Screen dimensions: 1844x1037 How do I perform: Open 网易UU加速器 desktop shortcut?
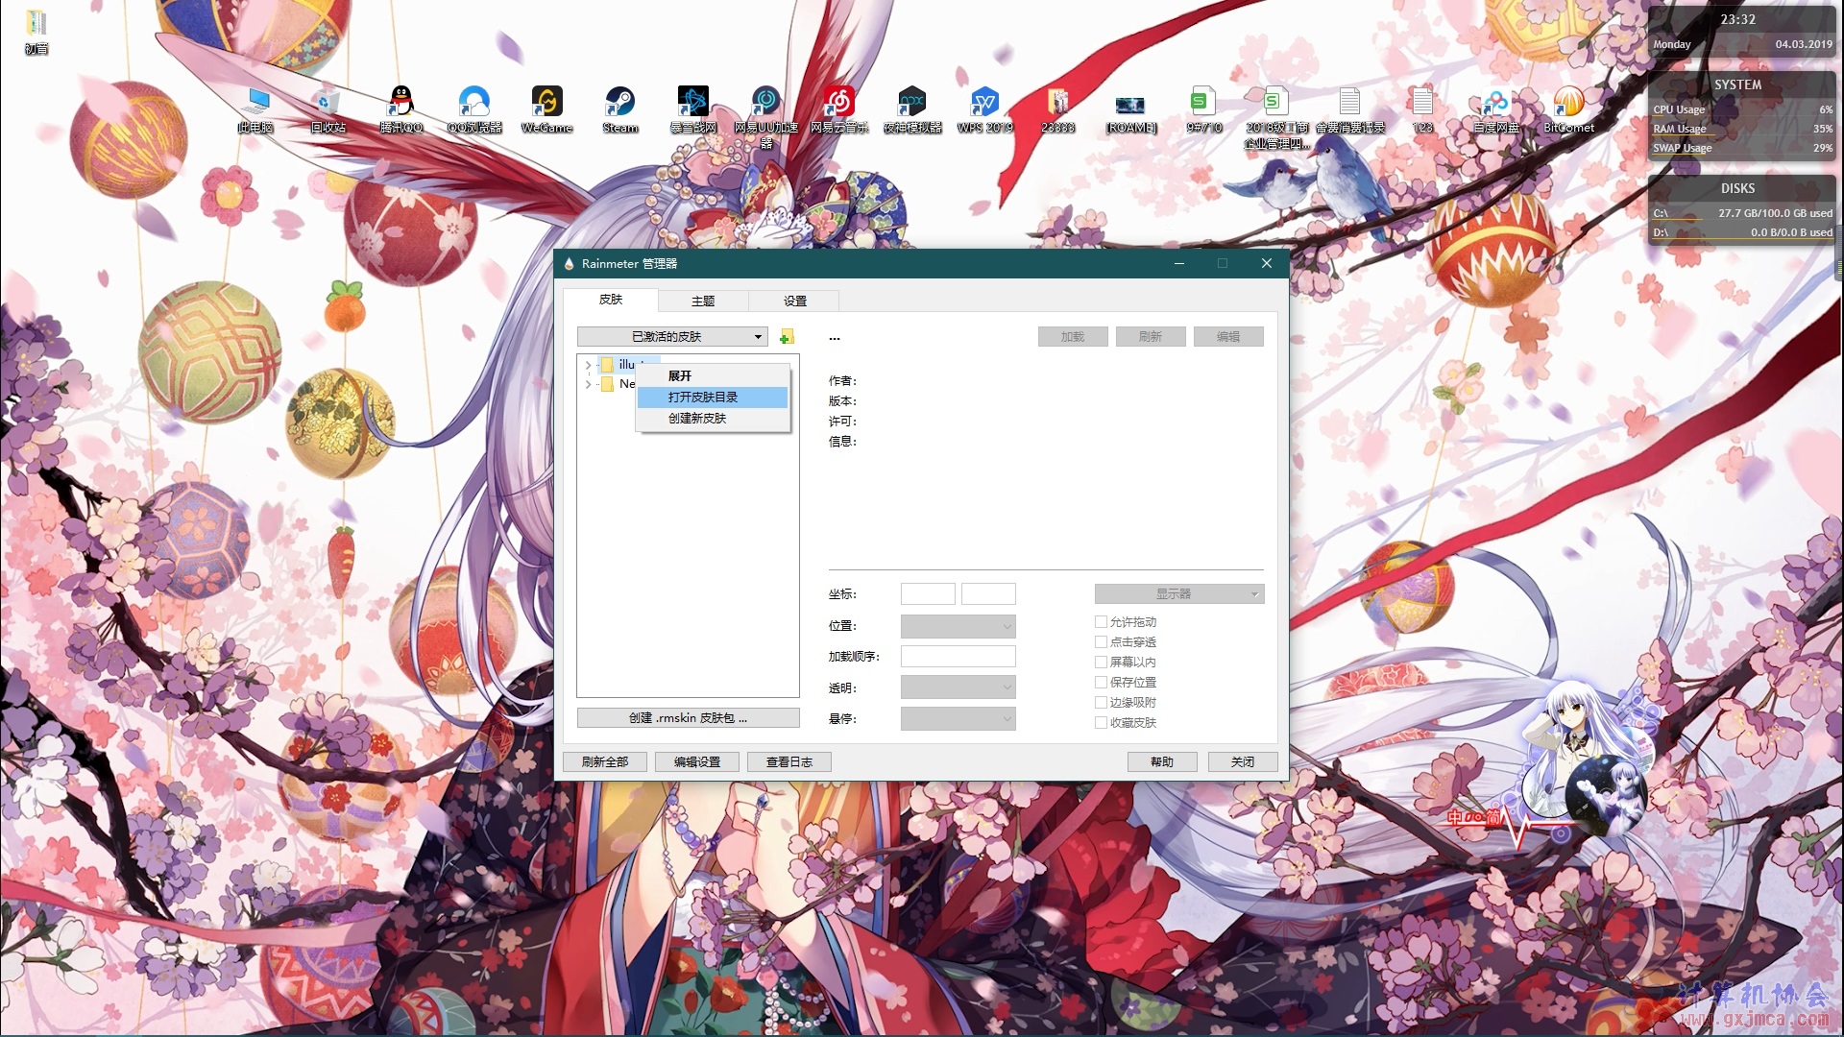tap(766, 117)
